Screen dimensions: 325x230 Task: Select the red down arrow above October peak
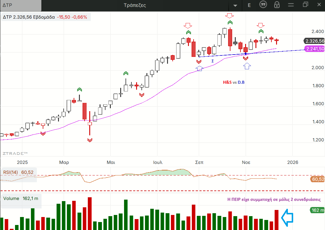tap(230, 15)
